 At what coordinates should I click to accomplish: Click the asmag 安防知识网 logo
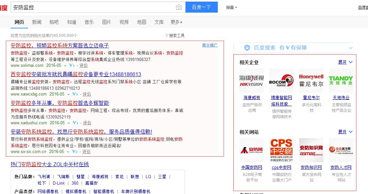311,150
